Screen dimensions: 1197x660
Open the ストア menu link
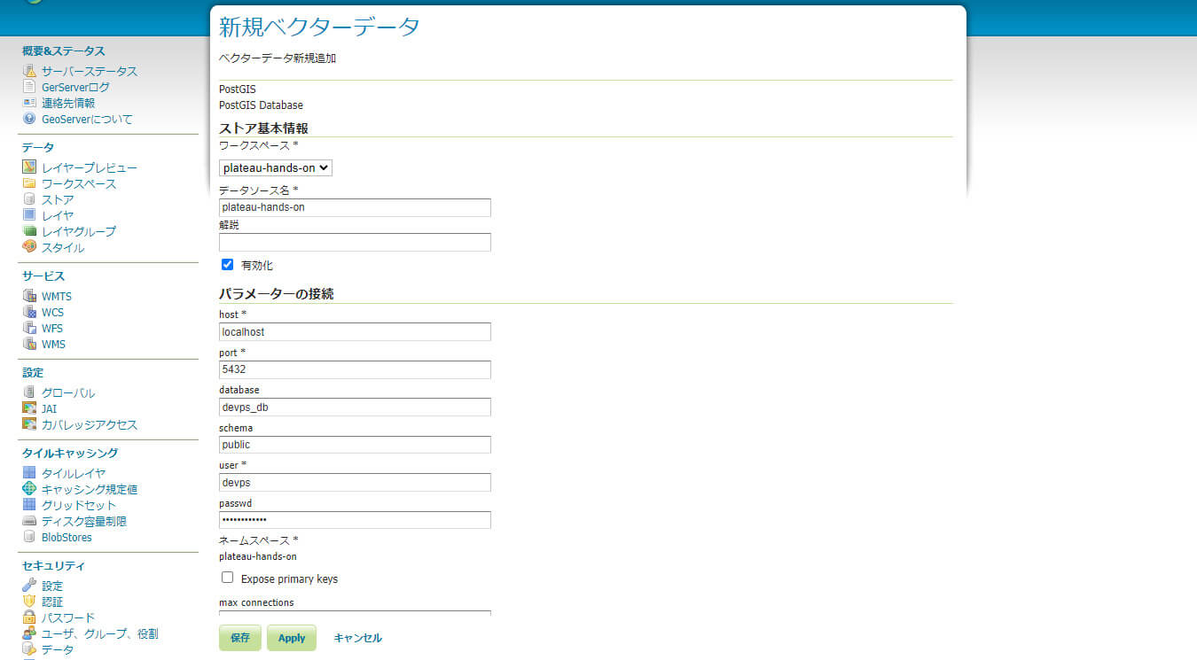coord(58,199)
